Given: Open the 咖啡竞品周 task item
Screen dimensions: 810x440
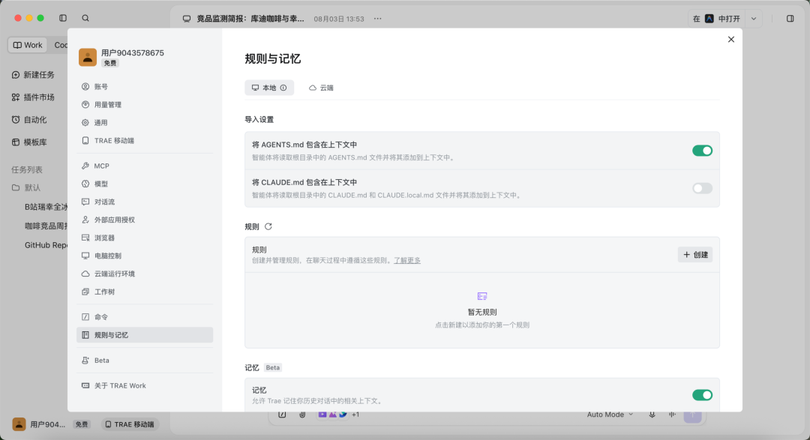Looking at the screenshot, I should (46, 226).
